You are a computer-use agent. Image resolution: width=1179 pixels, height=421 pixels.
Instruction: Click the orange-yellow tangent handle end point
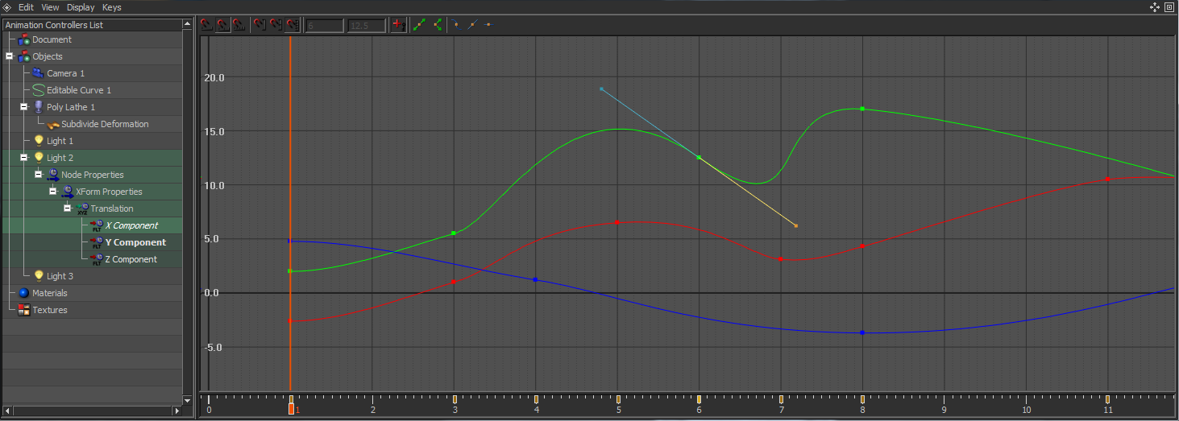(795, 225)
